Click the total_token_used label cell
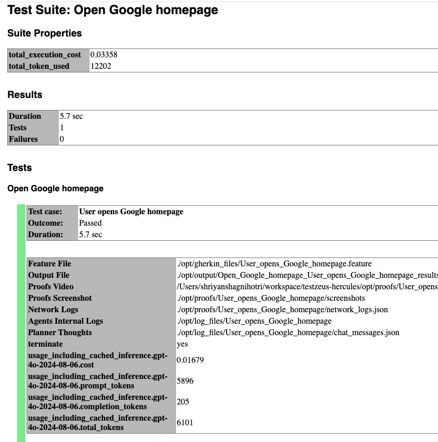The height and width of the screenshot is (442, 438). click(x=48, y=66)
